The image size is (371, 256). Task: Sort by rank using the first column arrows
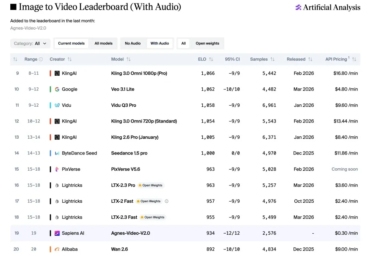[x=15, y=59]
